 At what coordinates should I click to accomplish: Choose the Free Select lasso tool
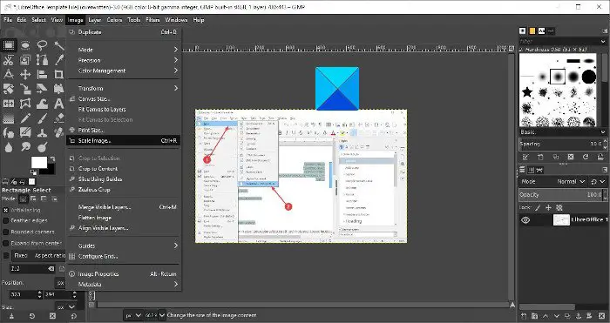click(42, 45)
